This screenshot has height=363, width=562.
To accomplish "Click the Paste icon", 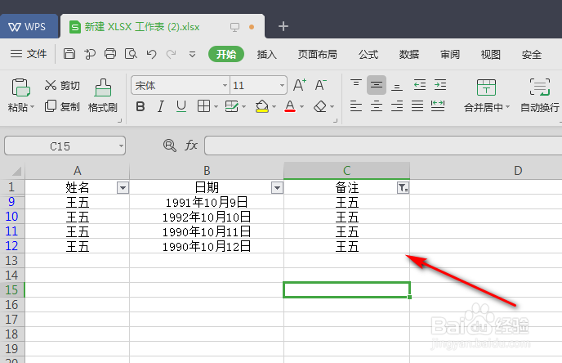I will pos(20,87).
